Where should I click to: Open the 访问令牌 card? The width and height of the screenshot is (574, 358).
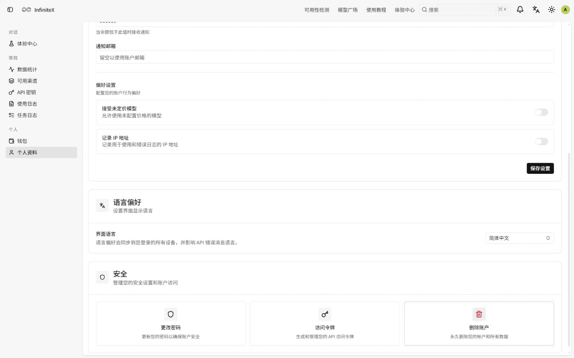pyautogui.click(x=325, y=323)
